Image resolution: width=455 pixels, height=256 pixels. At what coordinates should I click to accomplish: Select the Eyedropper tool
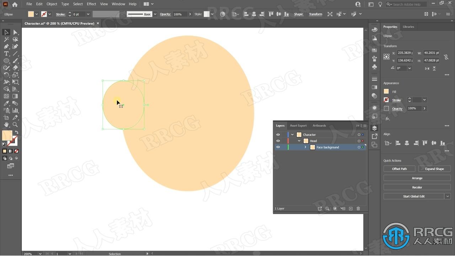pyautogui.click(x=6, y=103)
